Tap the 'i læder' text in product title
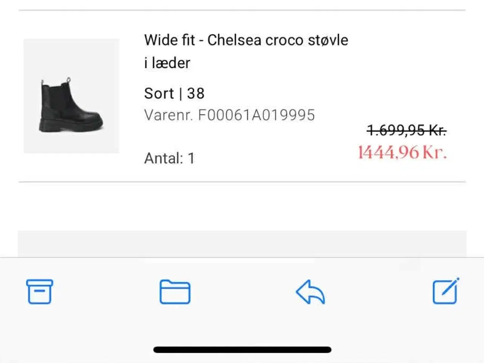Image resolution: width=484 pixels, height=363 pixels. 167,63
